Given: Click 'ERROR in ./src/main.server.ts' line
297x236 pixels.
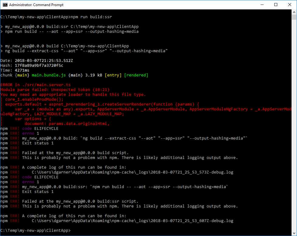Looking at the screenshot, I should pyautogui.click(x=35, y=85).
